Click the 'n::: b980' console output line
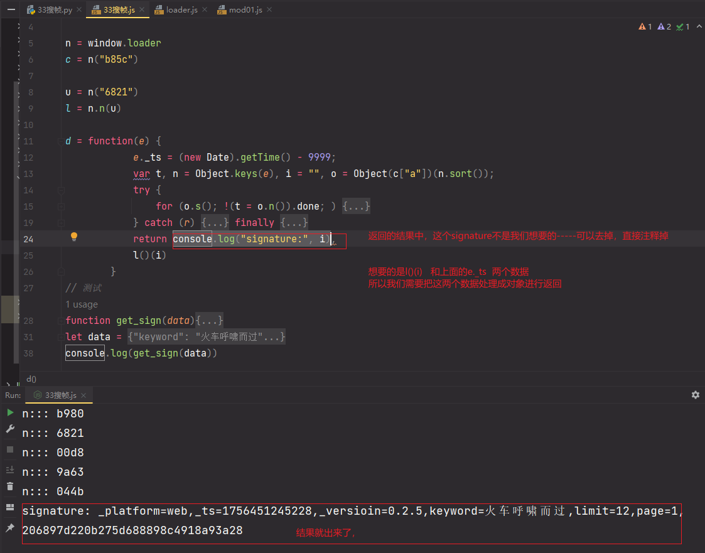Screen dimensions: 705x553 coord(53,414)
